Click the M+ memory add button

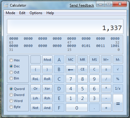pyautogui.click(x=106, y=60)
